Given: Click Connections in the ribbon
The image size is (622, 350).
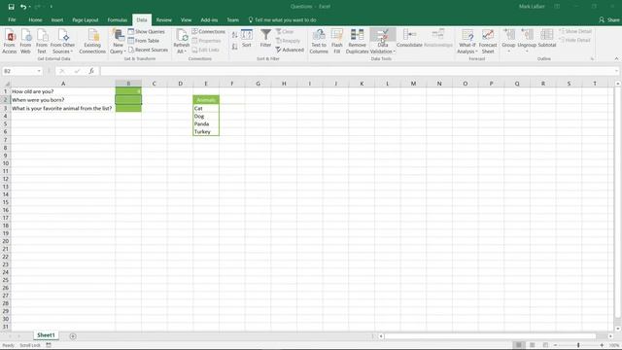Looking at the screenshot, I should pyautogui.click(x=209, y=31).
